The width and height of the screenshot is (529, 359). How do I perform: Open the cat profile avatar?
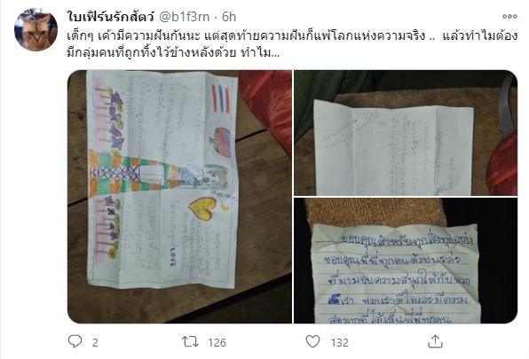(x=36, y=29)
